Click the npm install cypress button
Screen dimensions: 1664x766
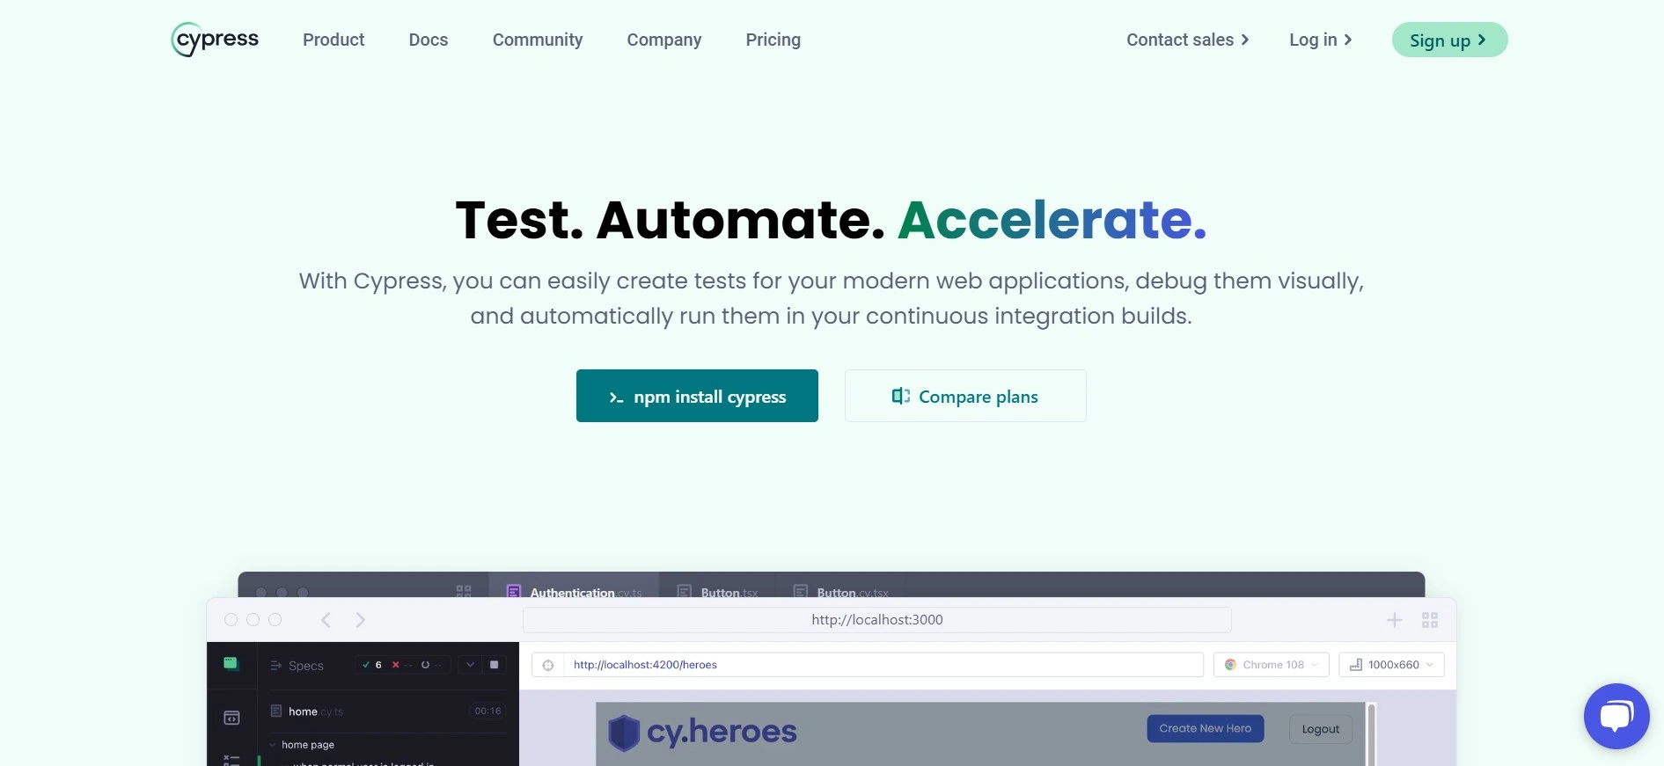(x=697, y=396)
